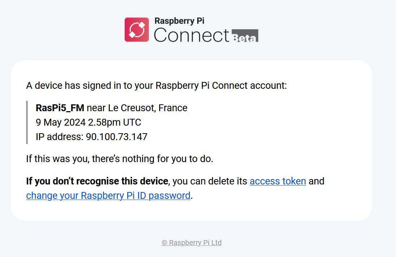The image size is (396, 257).
Task: Click bold text 'If you don't recognise this device'
Action: click(97, 181)
